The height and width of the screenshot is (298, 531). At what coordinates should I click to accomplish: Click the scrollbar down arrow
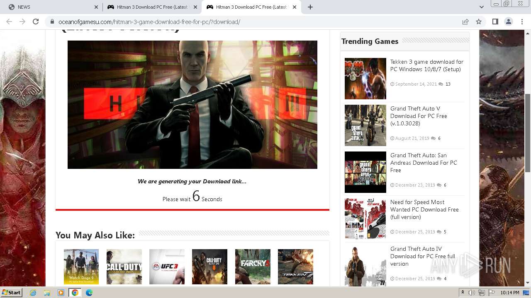(528, 283)
